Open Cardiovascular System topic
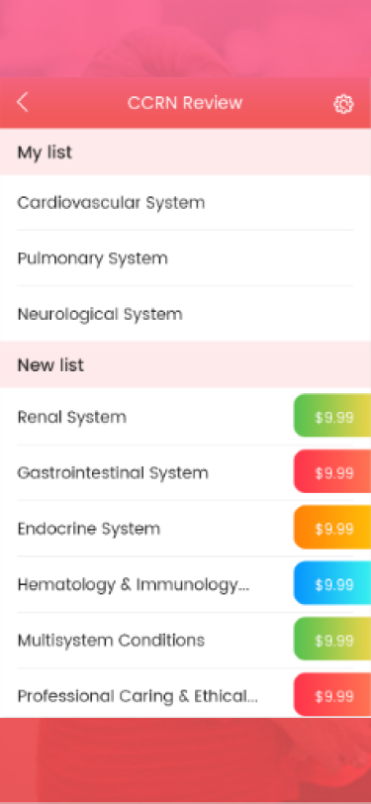The image size is (371, 804). coord(186,203)
